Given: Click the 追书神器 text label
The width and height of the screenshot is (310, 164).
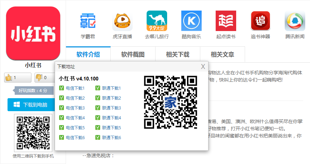Looking at the screenshot, I should pos(260,36).
